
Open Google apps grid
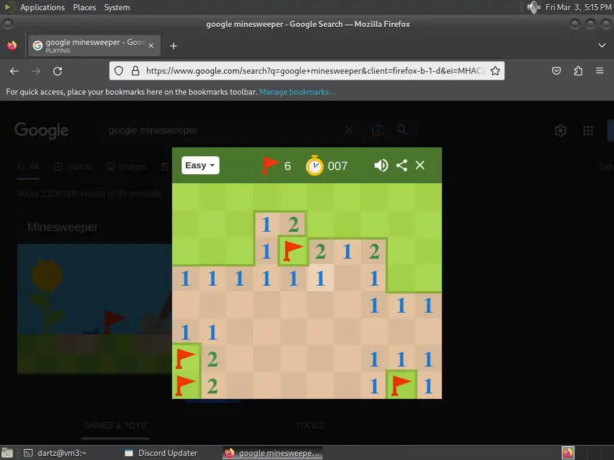coord(588,130)
